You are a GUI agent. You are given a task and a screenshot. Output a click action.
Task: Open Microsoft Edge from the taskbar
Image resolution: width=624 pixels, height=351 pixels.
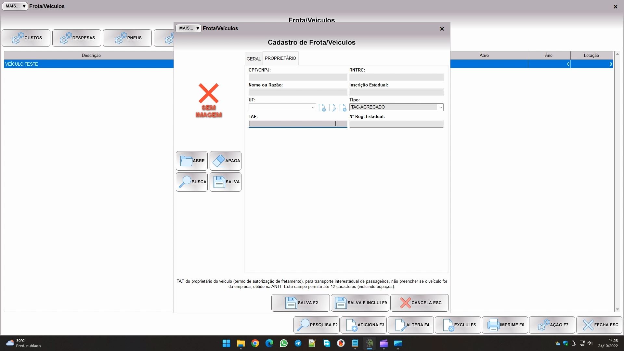pos(269,344)
